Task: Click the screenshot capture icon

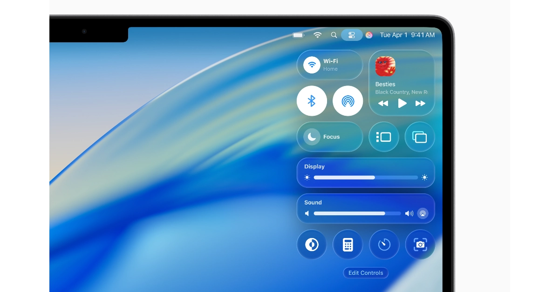Action: 420,245
